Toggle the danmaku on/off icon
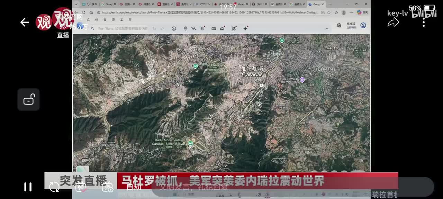Viewport: 443px width, 199px height. pos(82,187)
